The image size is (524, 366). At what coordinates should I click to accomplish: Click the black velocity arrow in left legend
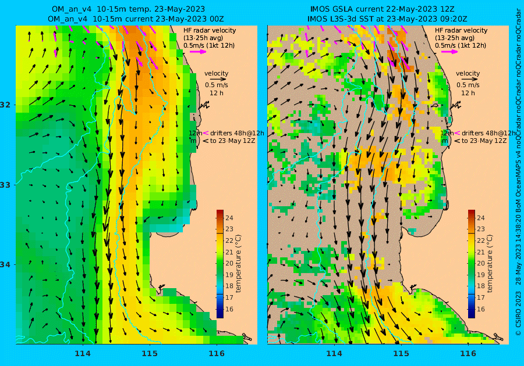(x=218, y=80)
